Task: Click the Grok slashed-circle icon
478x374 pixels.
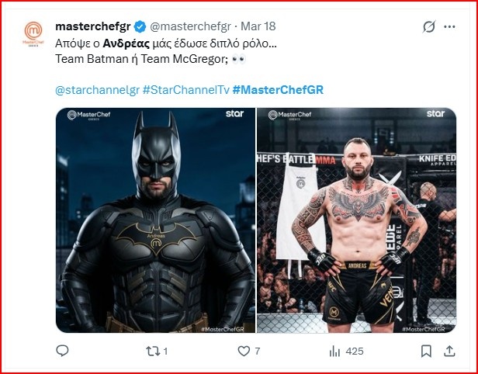Action: (428, 27)
